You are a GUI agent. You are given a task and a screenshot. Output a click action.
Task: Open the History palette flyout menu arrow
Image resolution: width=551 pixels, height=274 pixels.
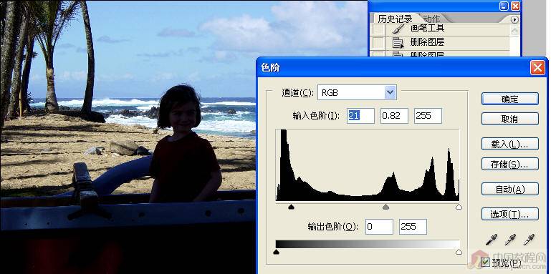(x=514, y=19)
